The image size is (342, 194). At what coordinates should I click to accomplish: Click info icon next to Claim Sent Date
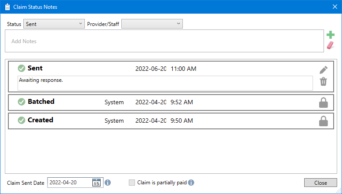click(108, 183)
